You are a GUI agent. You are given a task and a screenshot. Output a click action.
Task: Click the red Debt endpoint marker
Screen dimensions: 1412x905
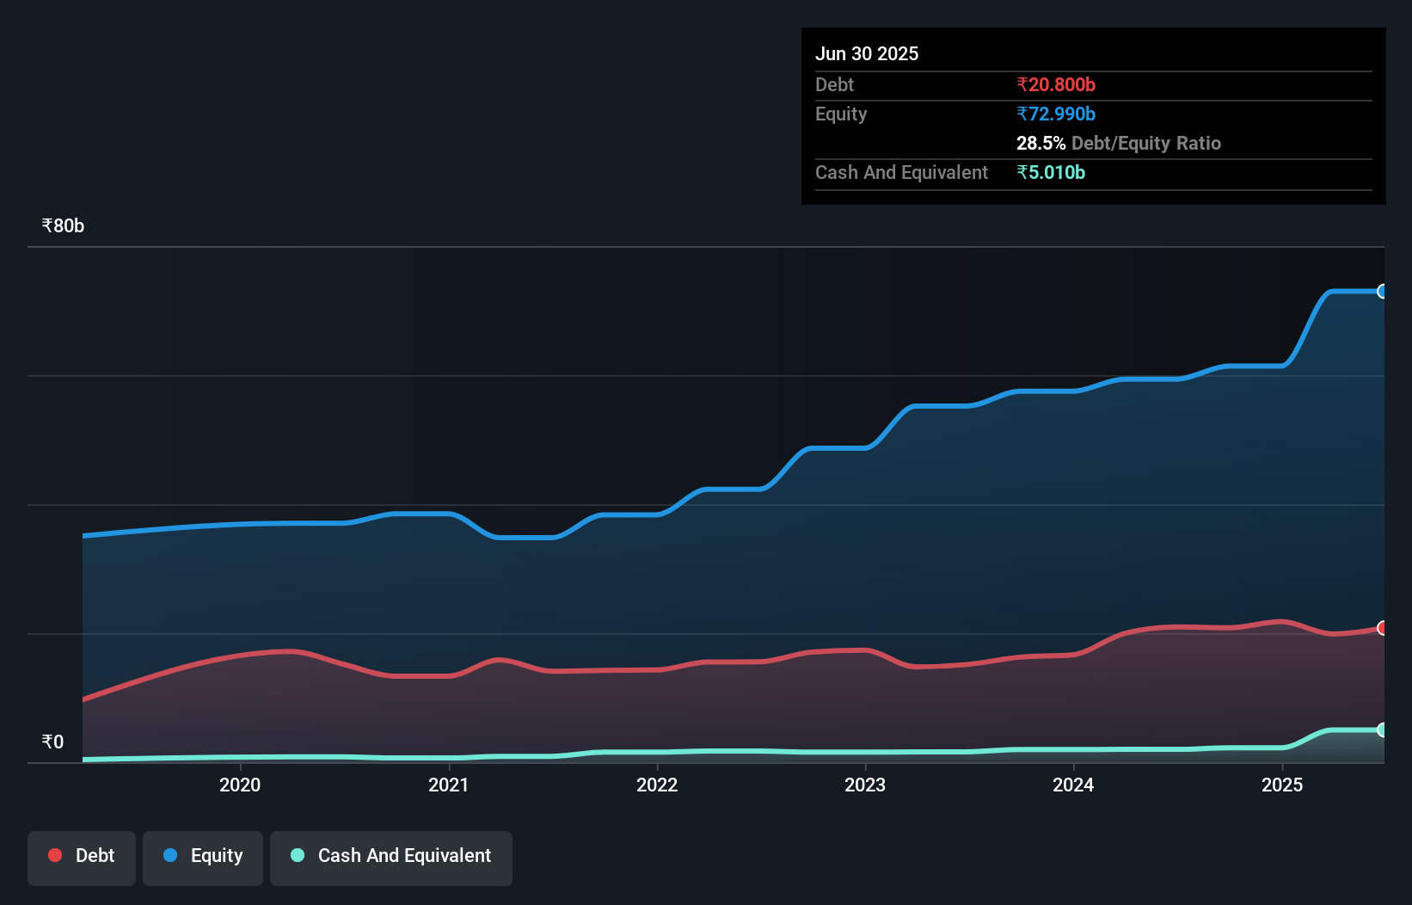click(1383, 628)
